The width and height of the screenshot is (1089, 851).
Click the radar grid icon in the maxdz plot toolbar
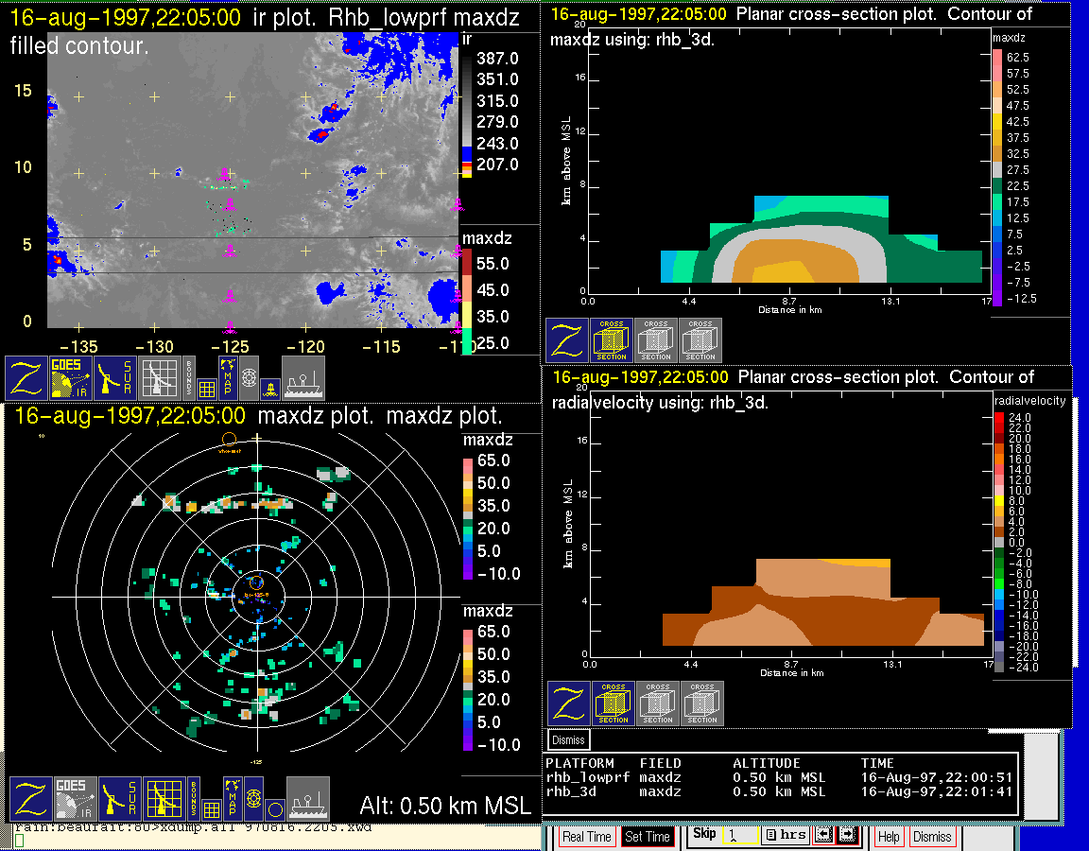(x=164, y=799)
